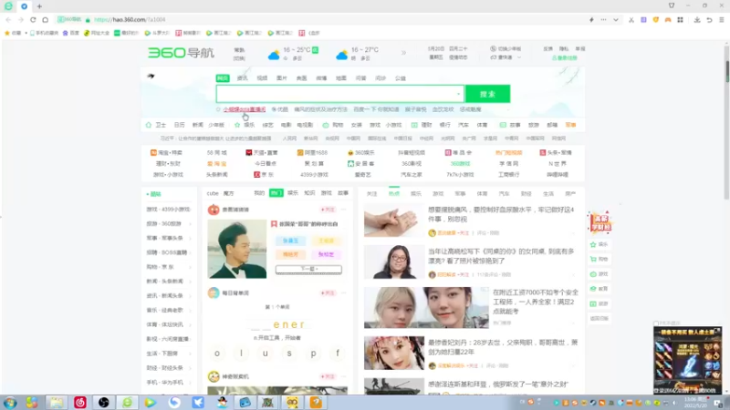Click the 360导航 logo

pyautogui.click(x=181, y=53)
